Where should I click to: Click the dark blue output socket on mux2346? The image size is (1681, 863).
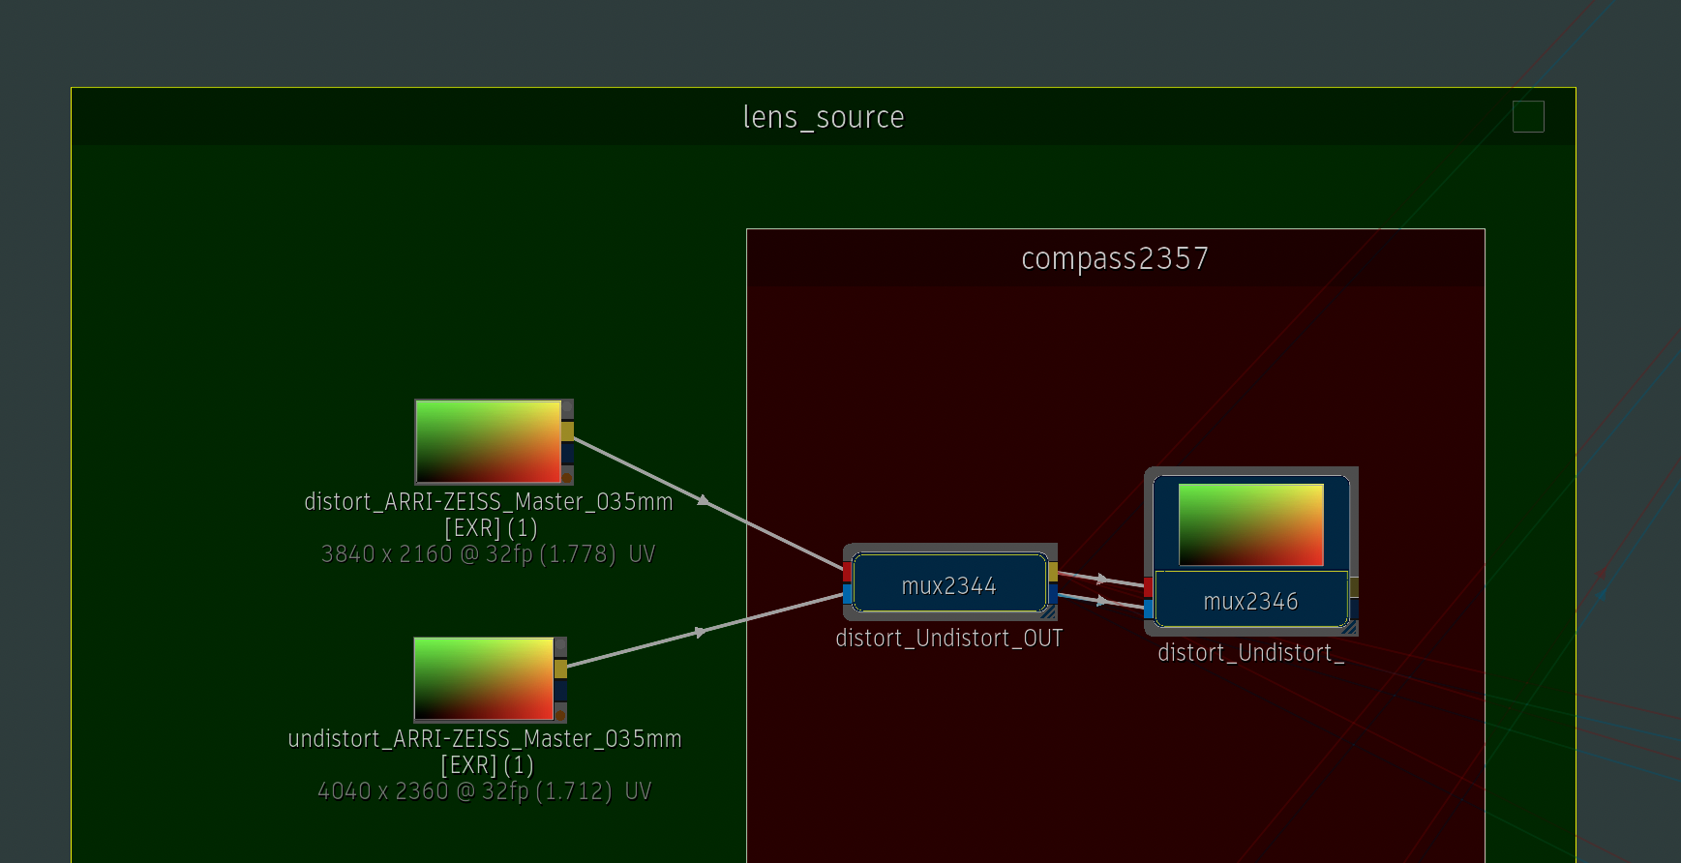click(1354, 609)
